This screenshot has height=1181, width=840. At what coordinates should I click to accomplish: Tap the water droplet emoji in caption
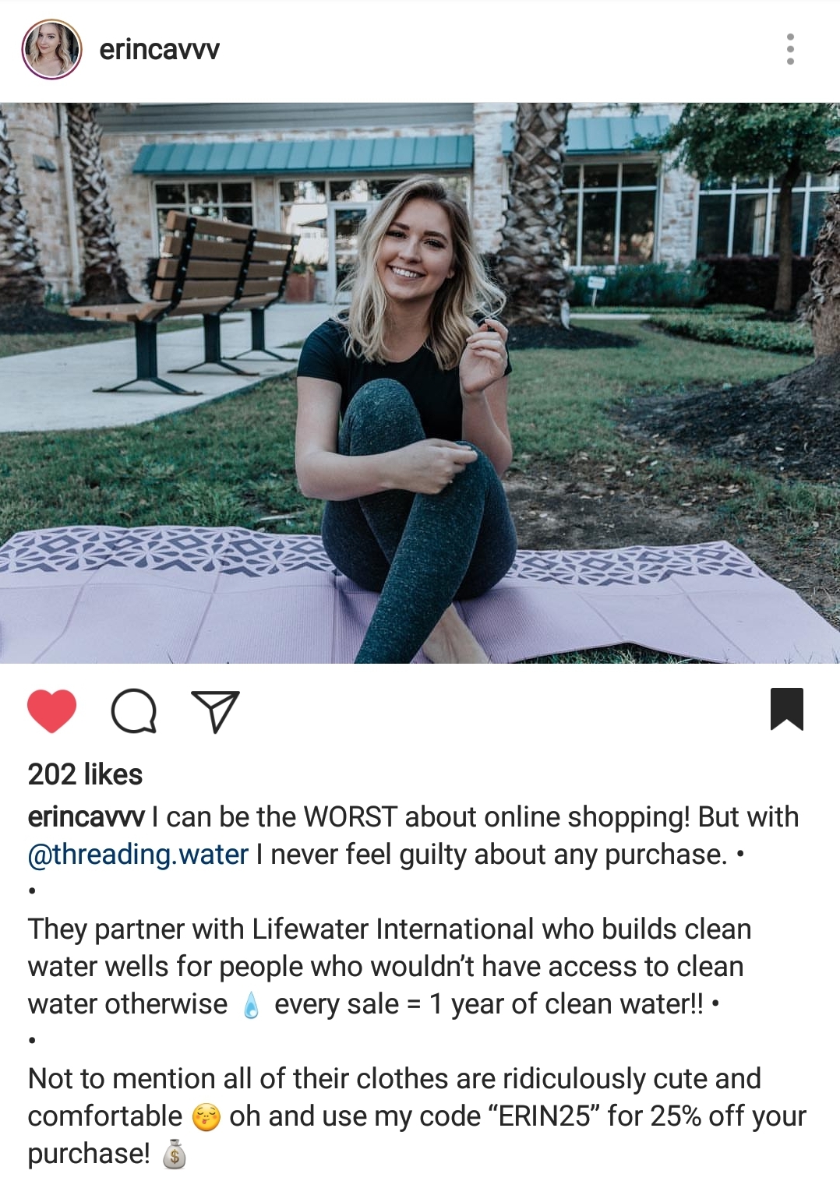tap(251, 1005)
